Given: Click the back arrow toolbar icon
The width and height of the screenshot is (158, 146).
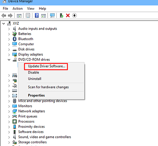Looking at the screenshot, I should pyautogui.click(x=4, y=15).
